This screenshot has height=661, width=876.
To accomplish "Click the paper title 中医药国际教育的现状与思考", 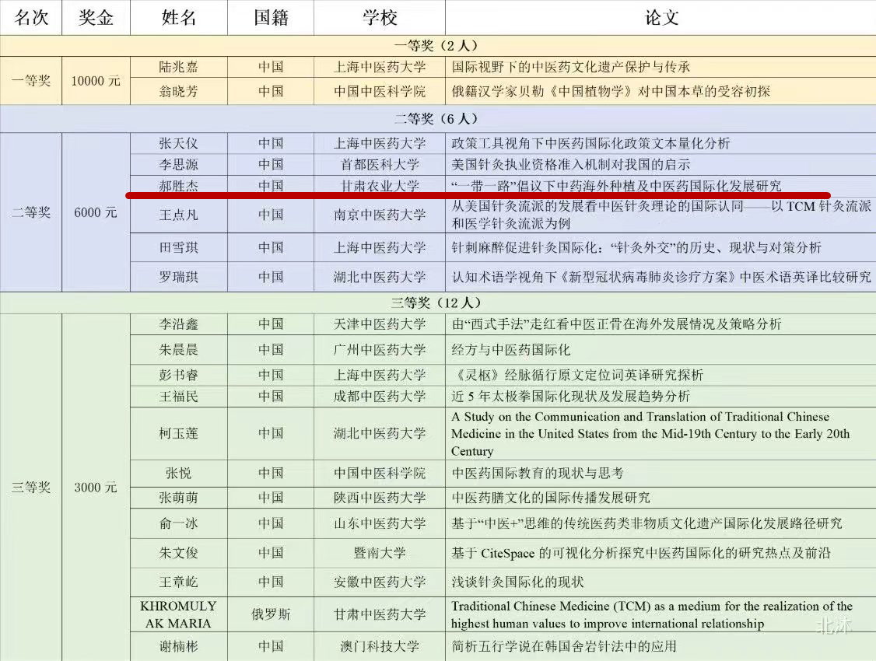I will (x=538, y=474).
